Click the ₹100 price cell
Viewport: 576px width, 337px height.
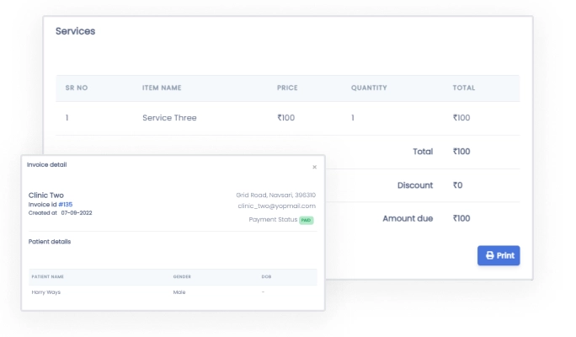pos(285,118)
